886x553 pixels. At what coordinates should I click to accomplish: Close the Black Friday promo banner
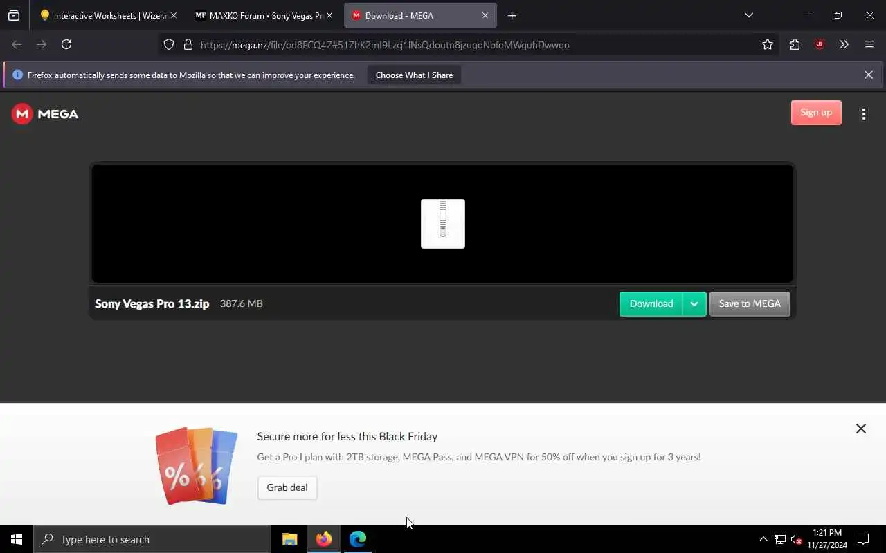(860, 429)
